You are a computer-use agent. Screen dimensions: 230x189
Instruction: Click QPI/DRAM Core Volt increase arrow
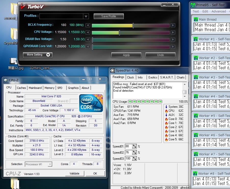[173, 47]
